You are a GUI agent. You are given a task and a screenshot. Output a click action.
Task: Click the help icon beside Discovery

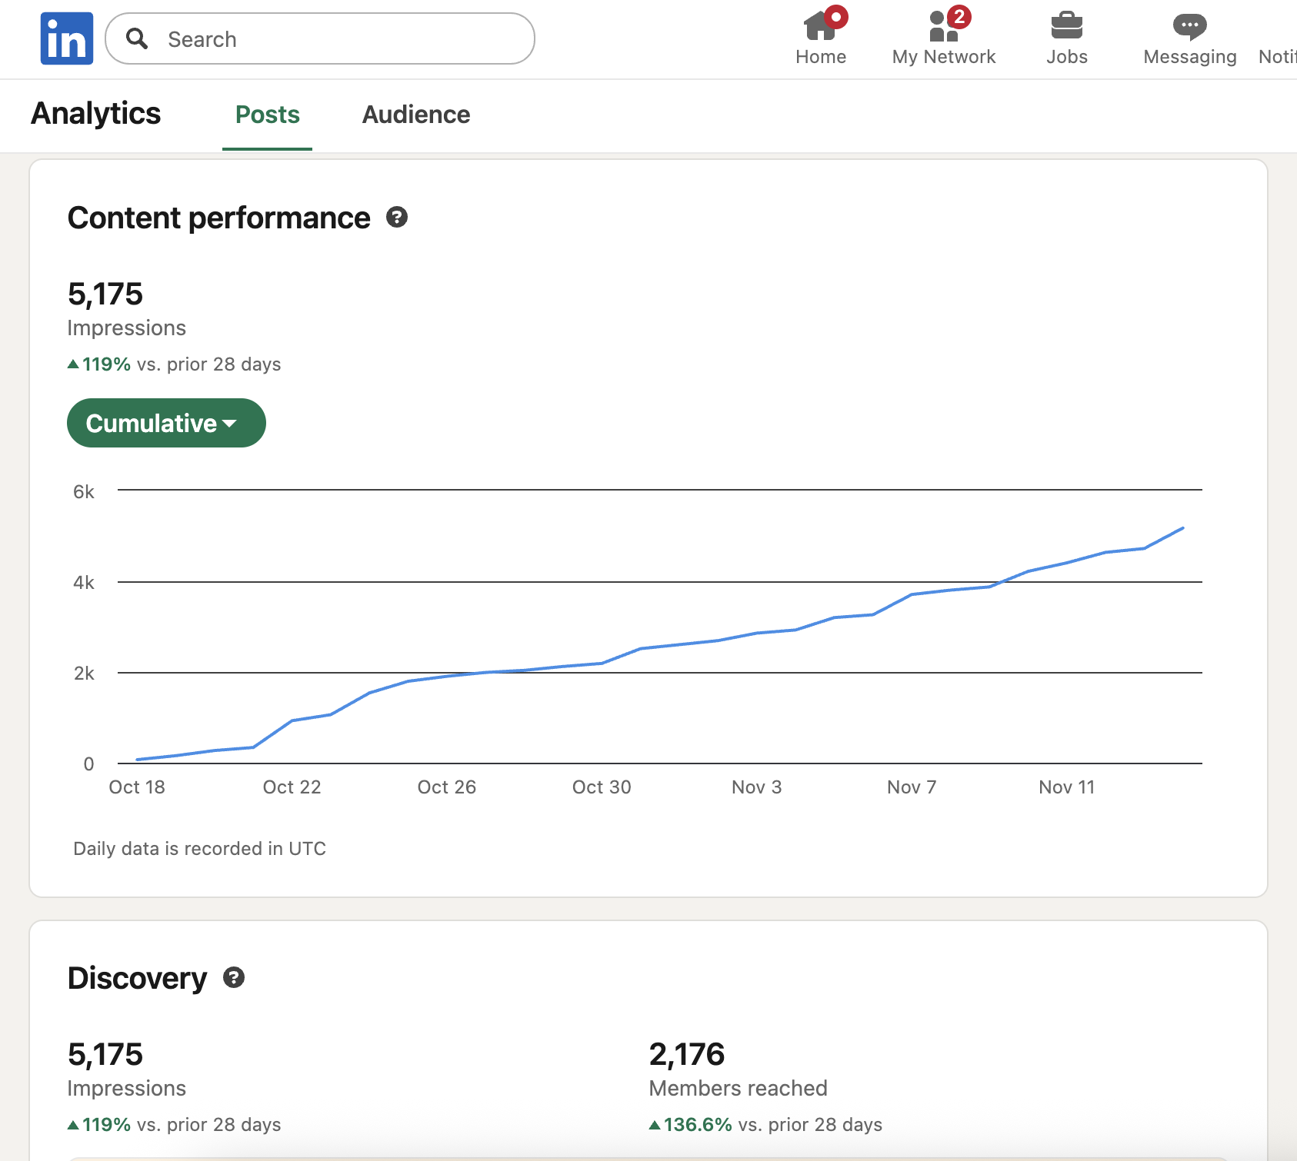click(234, 977)
